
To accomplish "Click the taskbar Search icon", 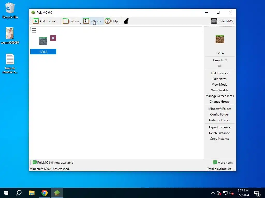I will coord(19,193).
